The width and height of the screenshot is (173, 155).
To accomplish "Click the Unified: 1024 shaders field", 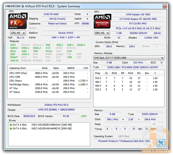I will [x=151, y=38].
